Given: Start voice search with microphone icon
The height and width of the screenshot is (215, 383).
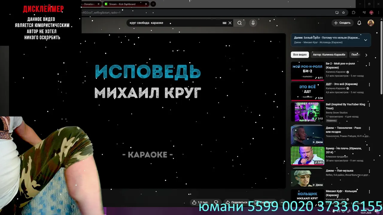Looking at the screenshot, I should click(x=253, y=23).
